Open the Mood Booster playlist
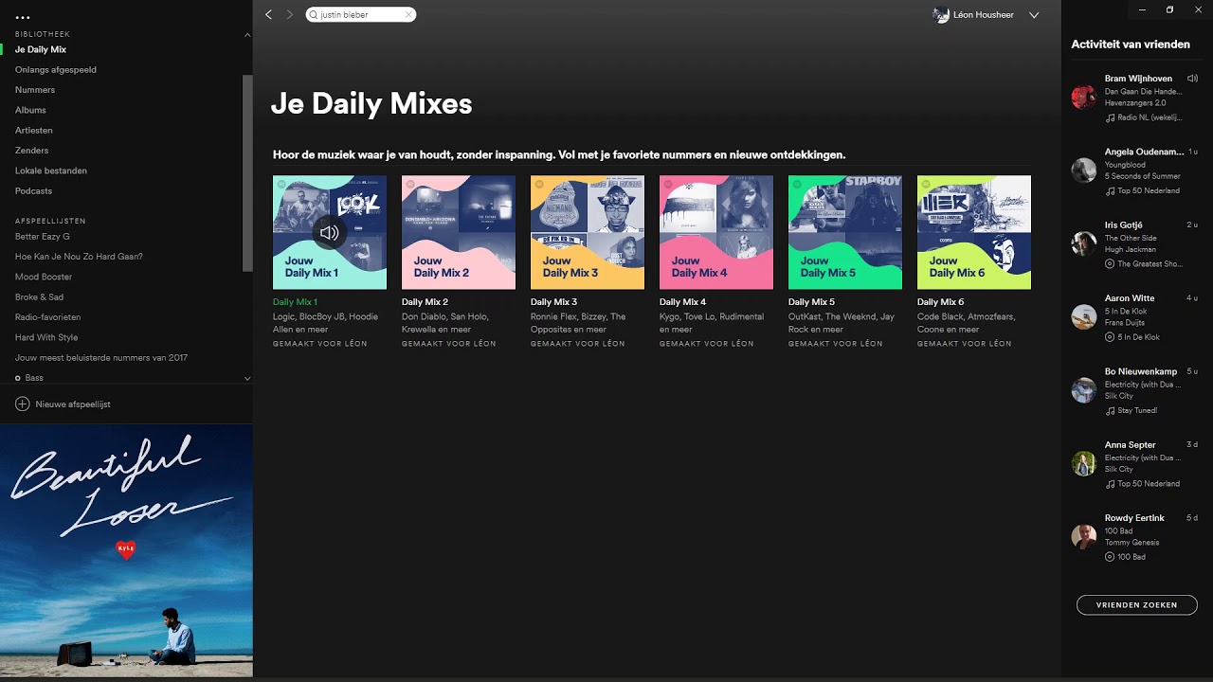Image resolution: width=1213 pixels, height=682 pixels. point(44,277)
